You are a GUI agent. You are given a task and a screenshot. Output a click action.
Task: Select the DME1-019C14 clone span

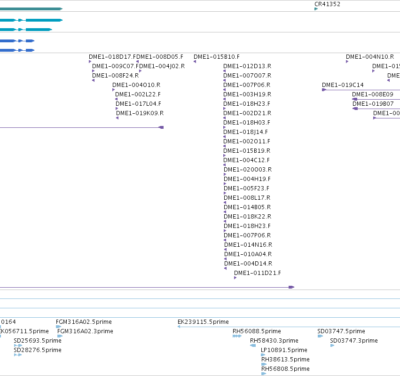pos(361,90)
